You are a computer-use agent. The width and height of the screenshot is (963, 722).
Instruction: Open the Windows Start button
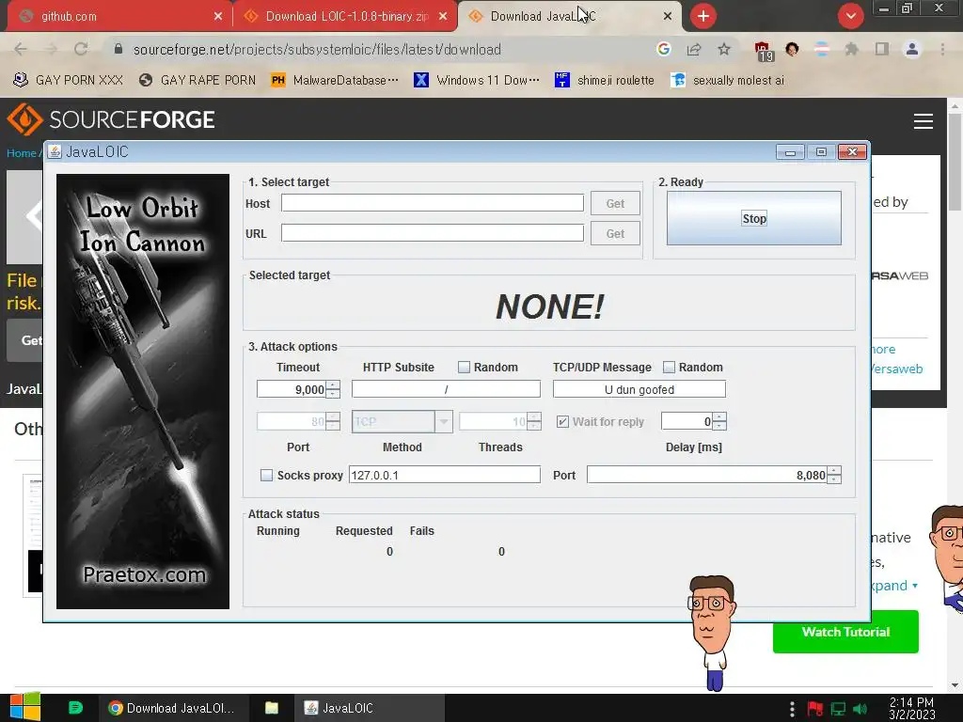coord(25,708)
